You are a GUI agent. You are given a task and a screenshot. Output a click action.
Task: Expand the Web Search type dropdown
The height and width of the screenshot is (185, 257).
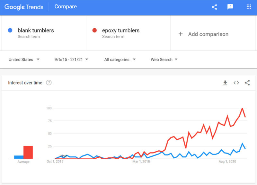164,59
